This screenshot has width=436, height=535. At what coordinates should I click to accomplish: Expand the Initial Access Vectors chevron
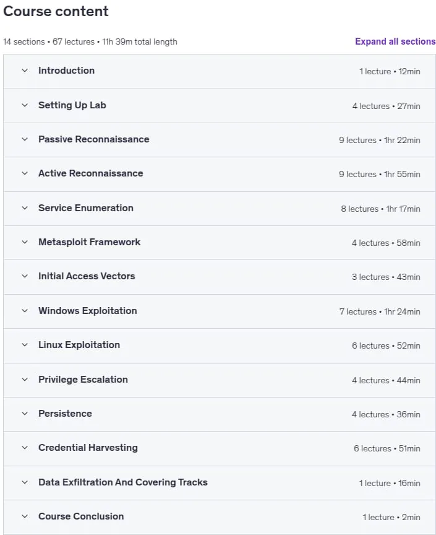(x=25, y=276)
